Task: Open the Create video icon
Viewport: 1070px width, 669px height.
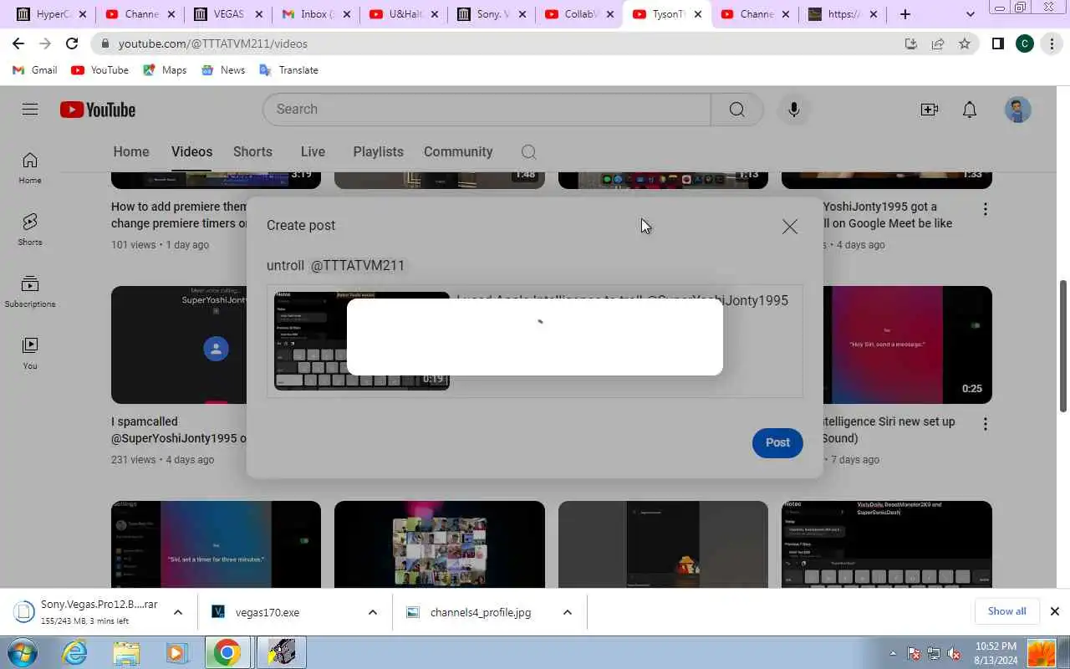Action: (x=929, y=110)
